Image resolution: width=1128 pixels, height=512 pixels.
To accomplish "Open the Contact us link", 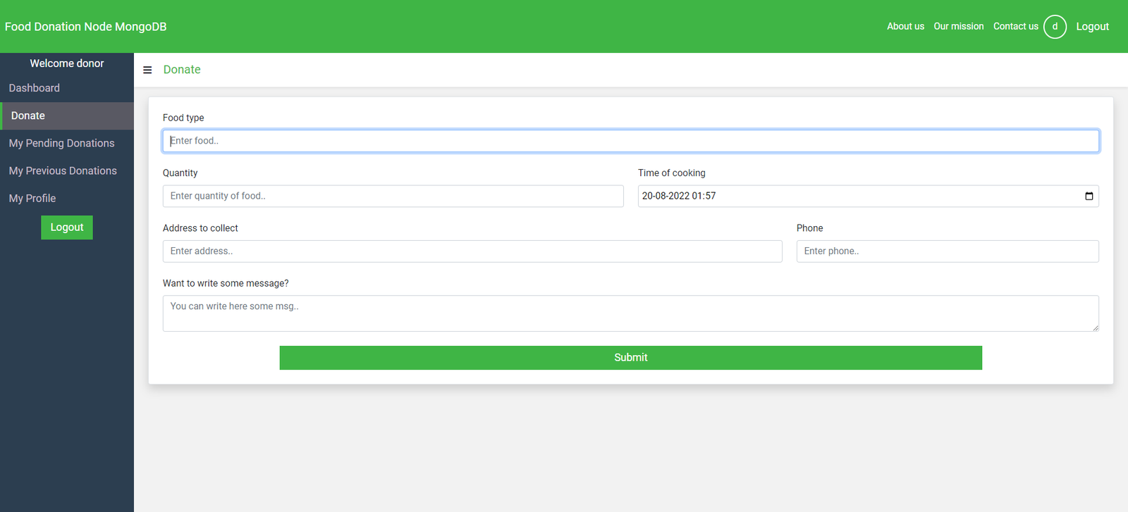I will tap(1015, 27).
